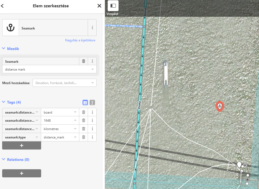The height and width of the screenshot is (189, 259).
Task: Select the node joining the dashed blue line
Action: click(x=144, y=26)
